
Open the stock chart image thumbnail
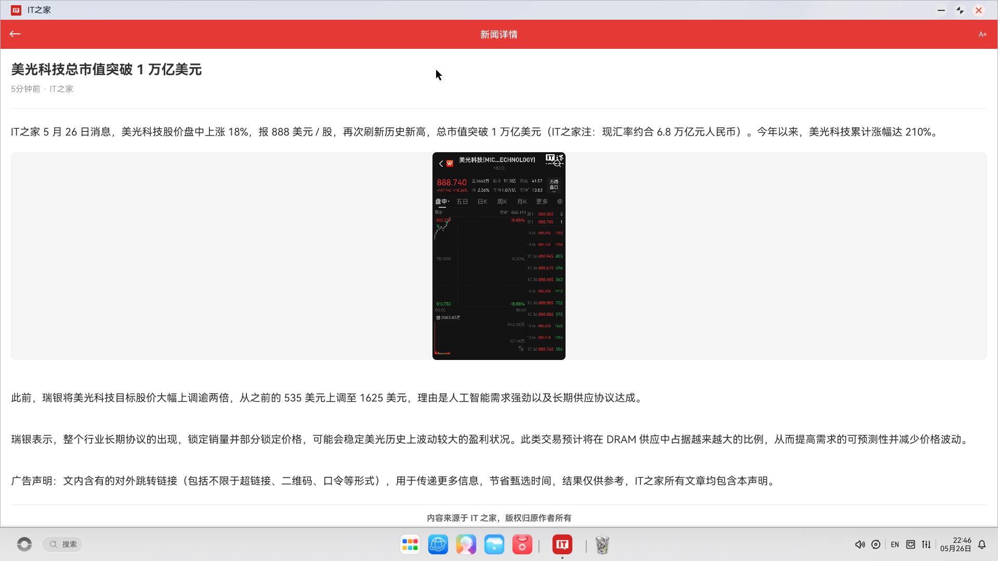498,256
